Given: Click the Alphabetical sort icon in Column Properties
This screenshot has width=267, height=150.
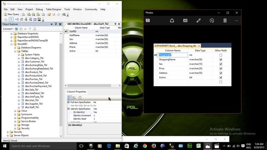Looking at the screenshot, I should coord(74,97).
